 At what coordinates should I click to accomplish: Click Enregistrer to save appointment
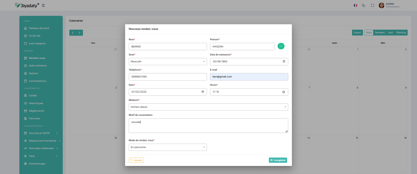pos(278,160)
